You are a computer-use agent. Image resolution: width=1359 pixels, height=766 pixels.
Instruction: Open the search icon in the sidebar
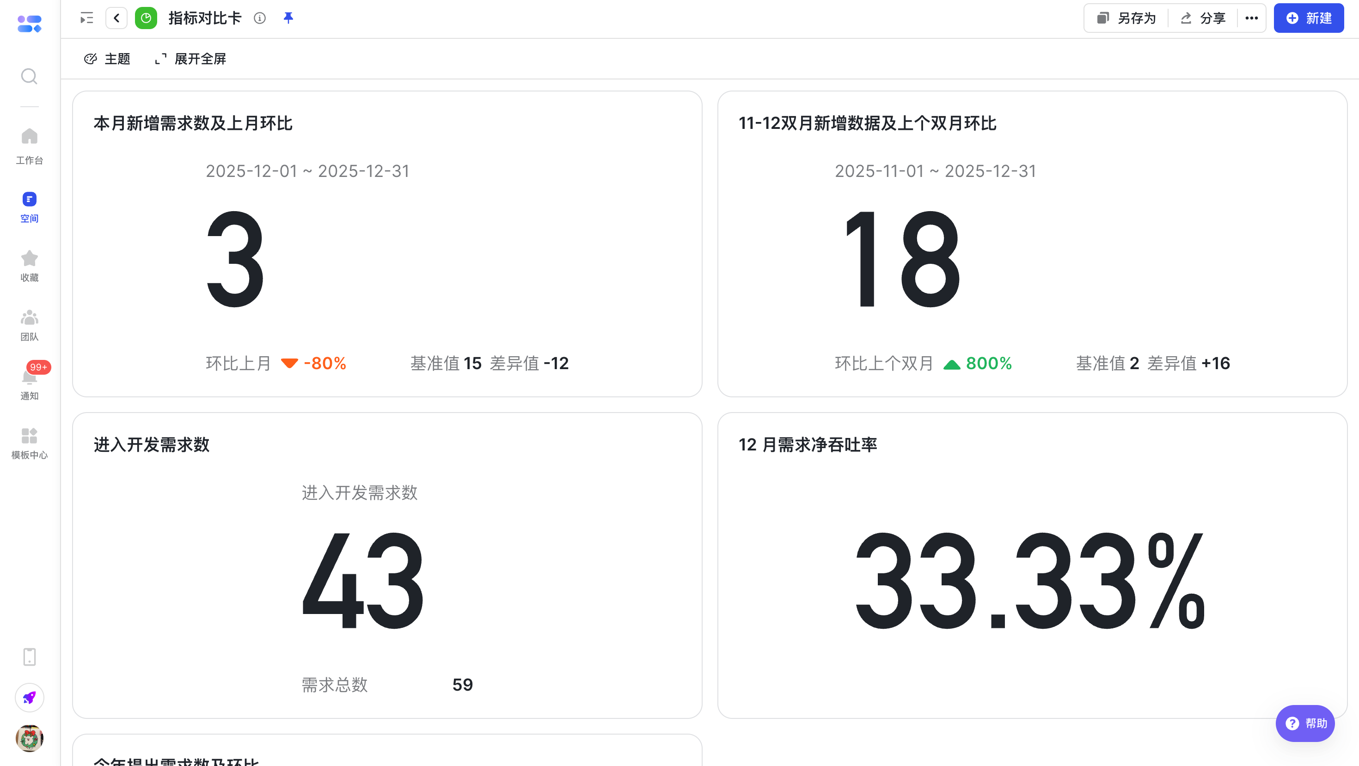click(x=30, y=76)
